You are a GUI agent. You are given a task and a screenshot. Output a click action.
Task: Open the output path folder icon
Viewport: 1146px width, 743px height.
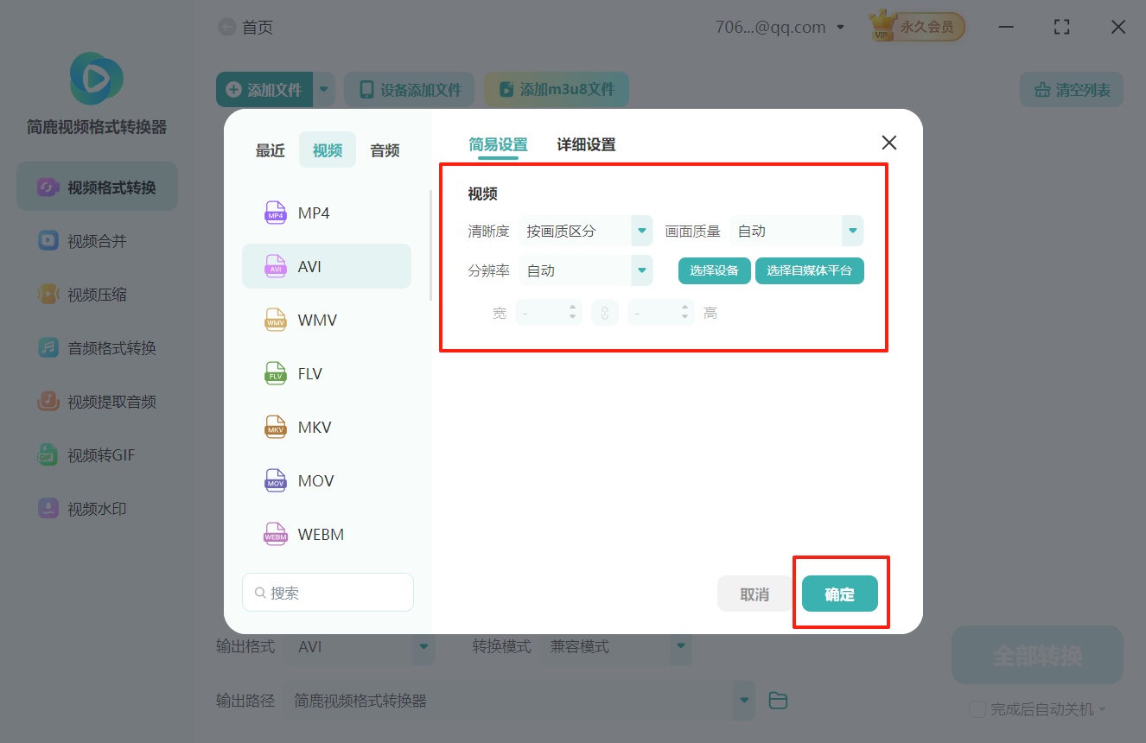[777, 701]
